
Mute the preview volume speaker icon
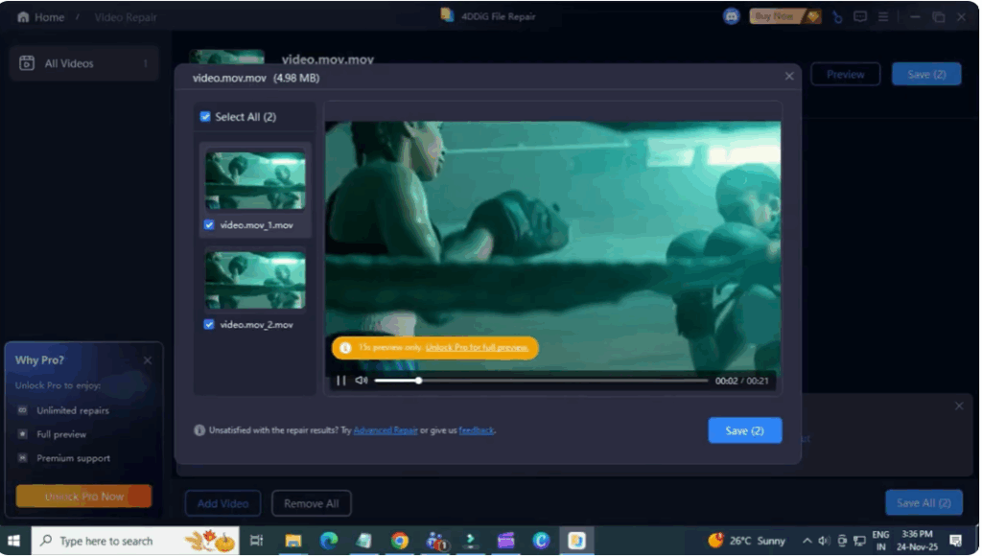362,381
